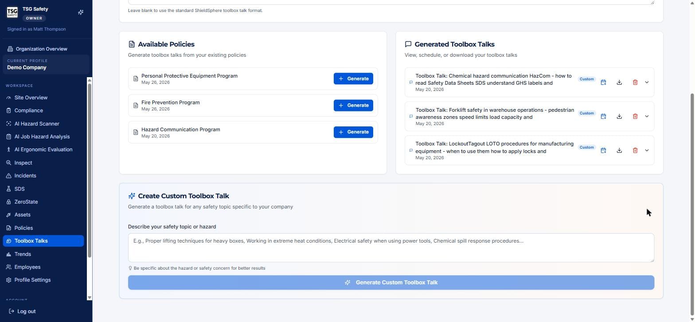695x322 pixels.
Task: Schedule the LockoutTagout LOTO talk
Action: pos(603,151)
